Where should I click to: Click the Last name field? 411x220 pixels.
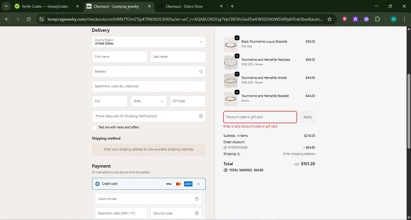178,57
